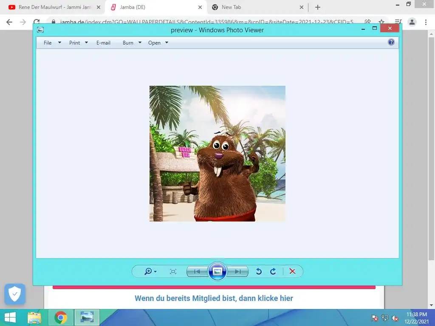The height and width of the screenshot is (326, 435).
Task: Rotate the image clockwise
Action: pyautogui.click(x=273, y=271)
